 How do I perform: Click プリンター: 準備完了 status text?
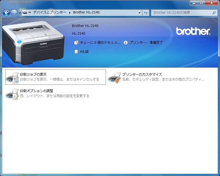pos(146,43)
